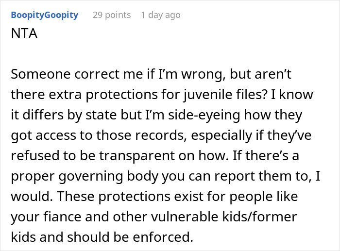Click the 29 points score
Screen dimensions: 340x251
[x=111, y=15]
